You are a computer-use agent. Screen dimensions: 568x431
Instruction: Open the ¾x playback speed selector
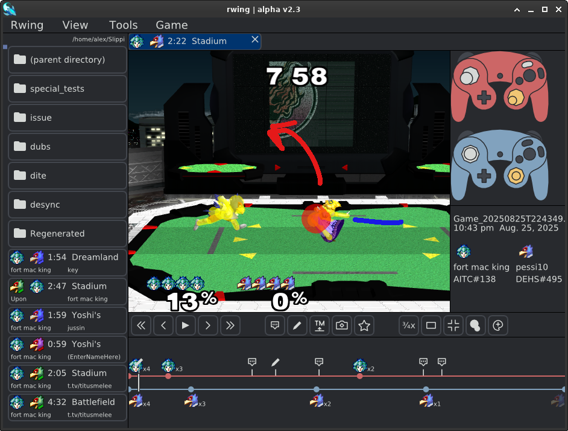click(409, 325)
